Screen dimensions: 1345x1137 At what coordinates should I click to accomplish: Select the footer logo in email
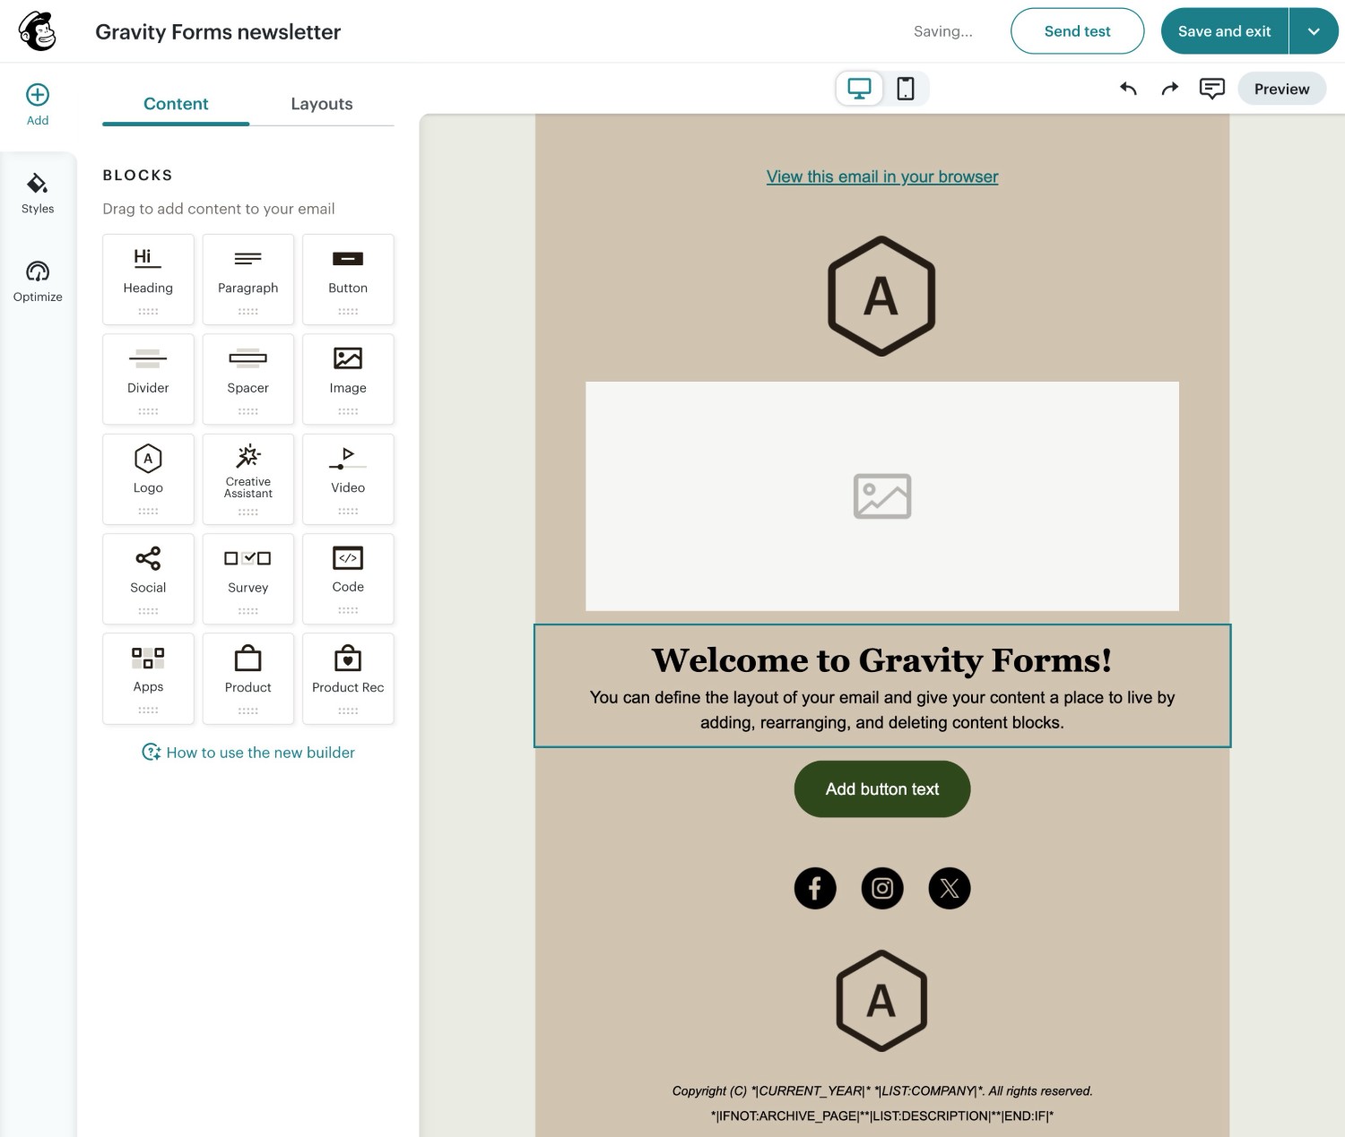[x=882, y=1001]
